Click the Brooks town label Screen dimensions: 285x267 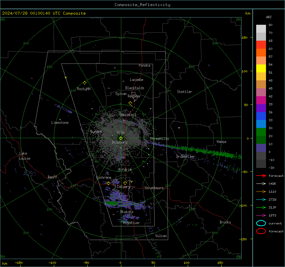(225, 222)
